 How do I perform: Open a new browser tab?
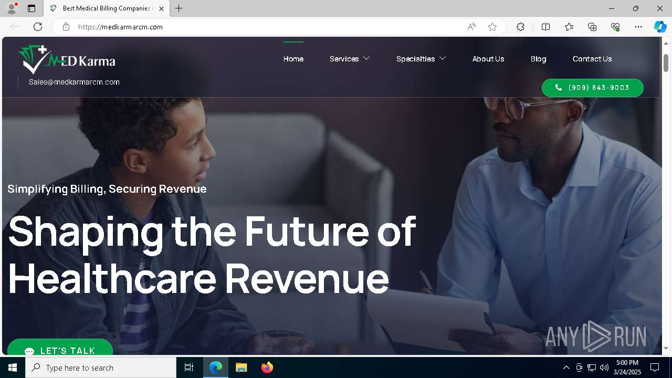(x=179, y=8)
